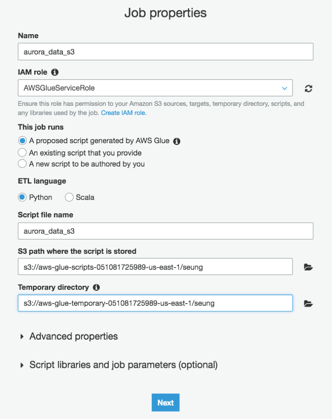Select proposed script generated by AWS Glue
The height and width of the screenshot is (419, 332).
[22, 141]
